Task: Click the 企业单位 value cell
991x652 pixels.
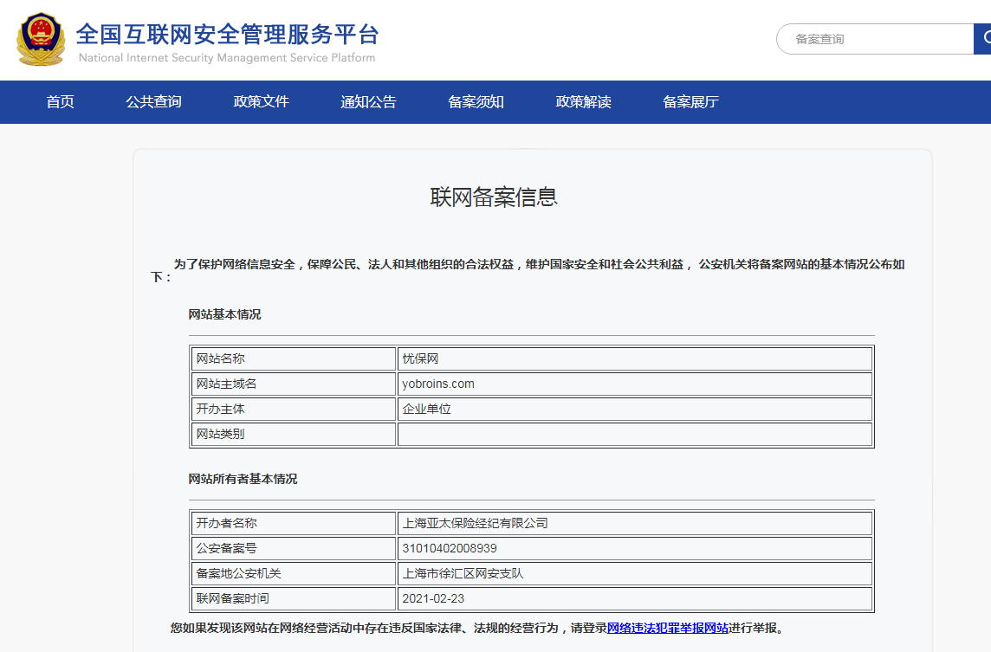Action: click(635, 410)
